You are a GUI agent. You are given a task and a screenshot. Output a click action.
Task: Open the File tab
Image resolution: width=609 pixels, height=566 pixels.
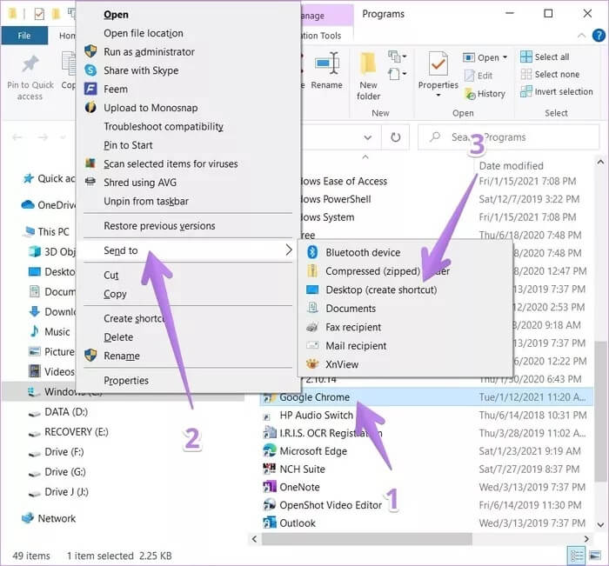click(x=24, y=36)
